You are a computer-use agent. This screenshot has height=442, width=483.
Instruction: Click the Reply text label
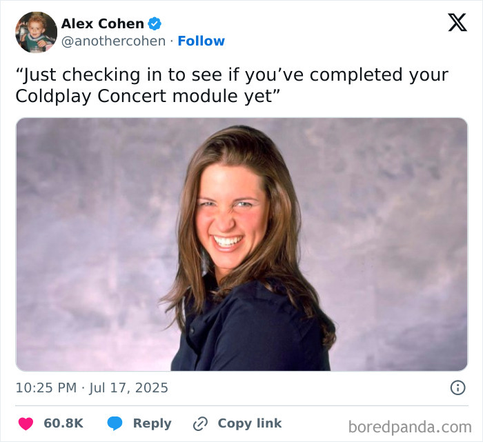pyautogui.click(x=152, y=424)
